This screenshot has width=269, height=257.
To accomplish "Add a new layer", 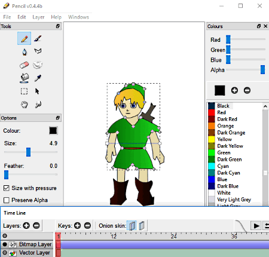I will coord(26,225).
